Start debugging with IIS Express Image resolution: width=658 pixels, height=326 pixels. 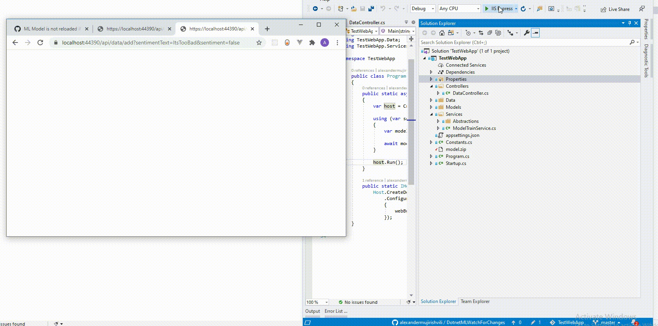pyautogui.click(x=499, y=9)
